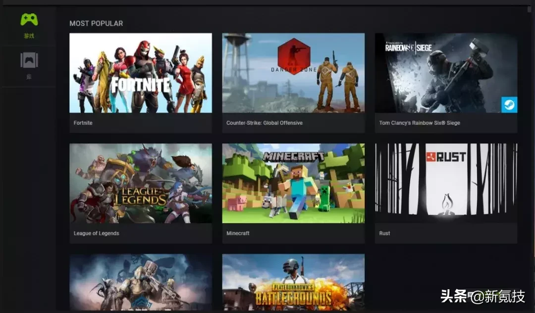Open the Rust cover image
This screenshot has height=313, width=535.
pyautogui.click(x=446, y=183)
